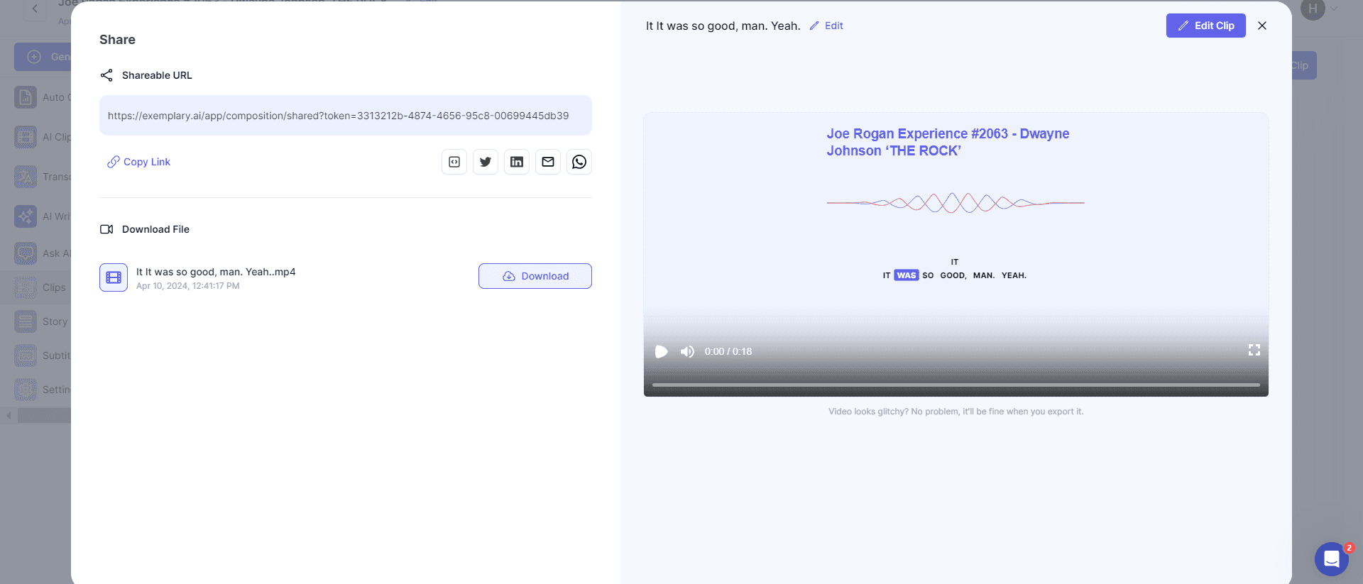Share the clip on LinkedIn
The height and width of the screenshot is (584, 1363).
(517, 162)
